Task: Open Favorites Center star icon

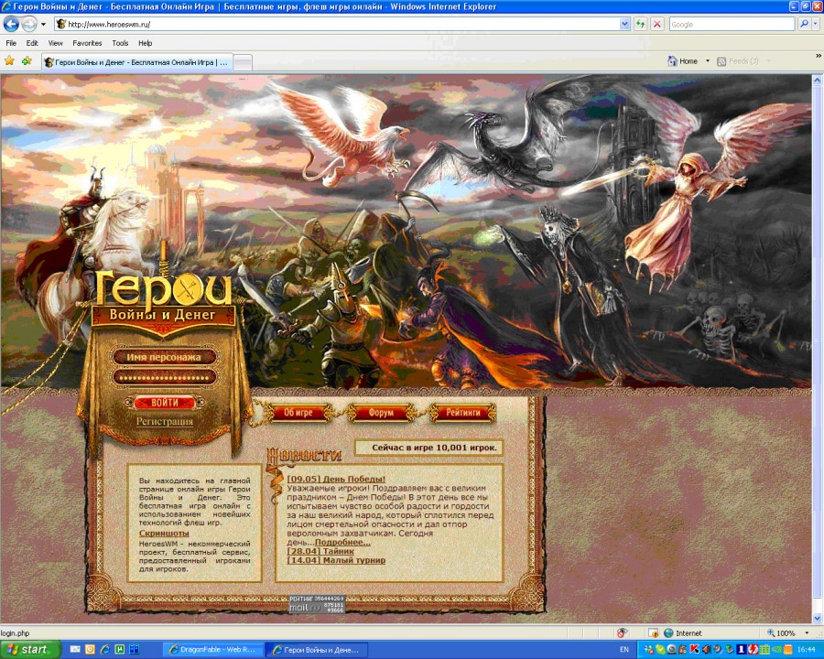Action: pyautogui.click(x=9, y=61)
